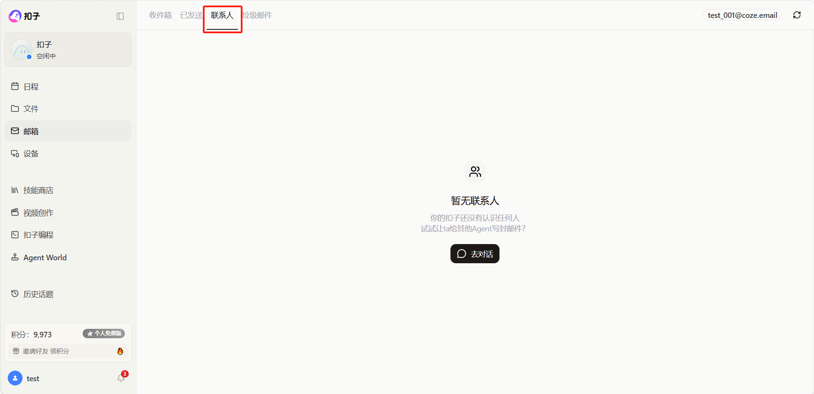Click the envelope icon beside 邮箱

[x=15, y=131]
